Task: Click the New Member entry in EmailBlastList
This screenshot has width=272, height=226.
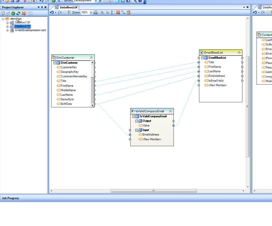Action: point(217,85)
